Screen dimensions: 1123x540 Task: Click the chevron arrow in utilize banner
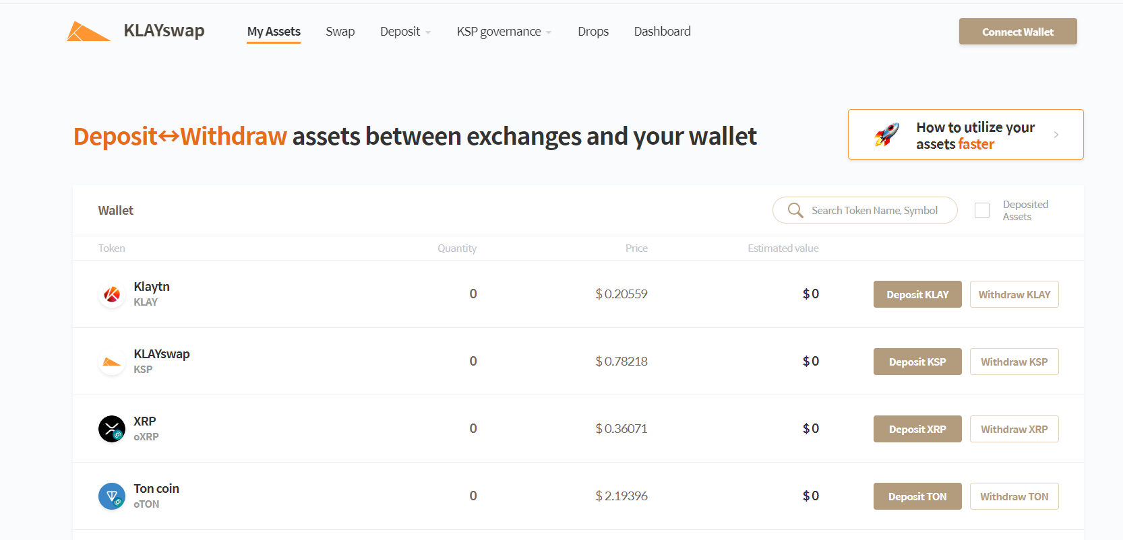tap(1056, 135)
